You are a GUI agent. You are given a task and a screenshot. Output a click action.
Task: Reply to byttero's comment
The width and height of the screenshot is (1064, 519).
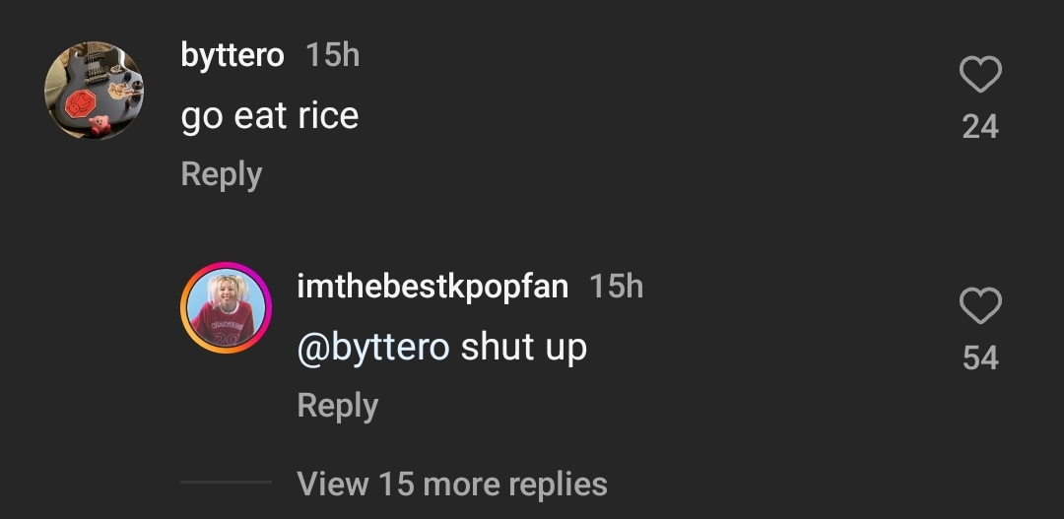pyautogui.click(x=222, y=174)
